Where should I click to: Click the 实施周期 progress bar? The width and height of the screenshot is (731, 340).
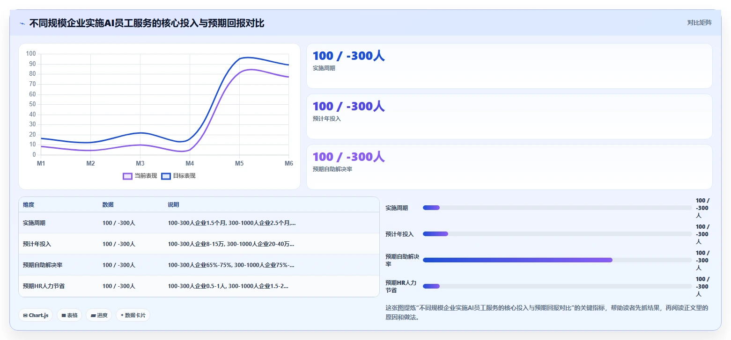[x=557, y=208]
